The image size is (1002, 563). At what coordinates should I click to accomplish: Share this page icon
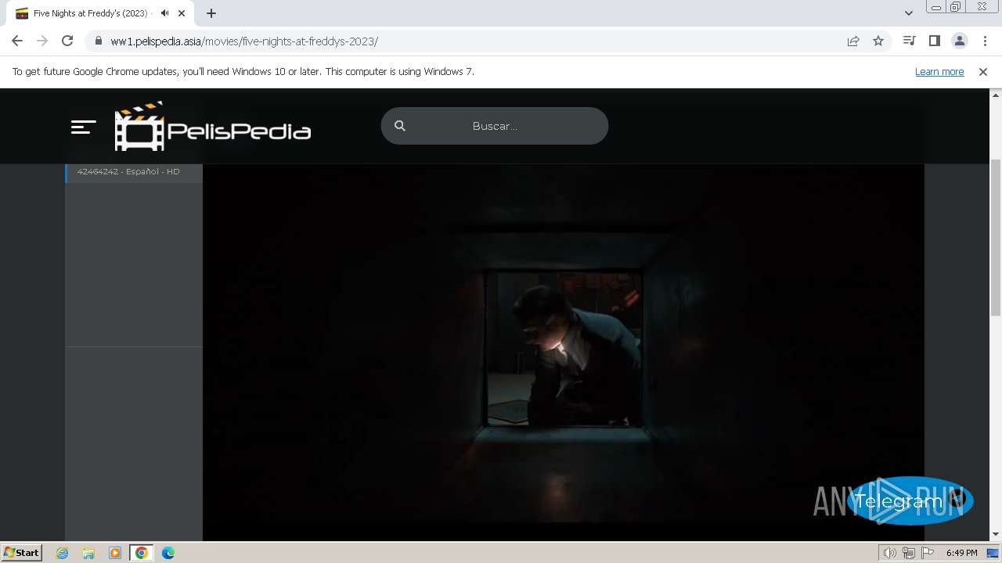coord(853,41)
